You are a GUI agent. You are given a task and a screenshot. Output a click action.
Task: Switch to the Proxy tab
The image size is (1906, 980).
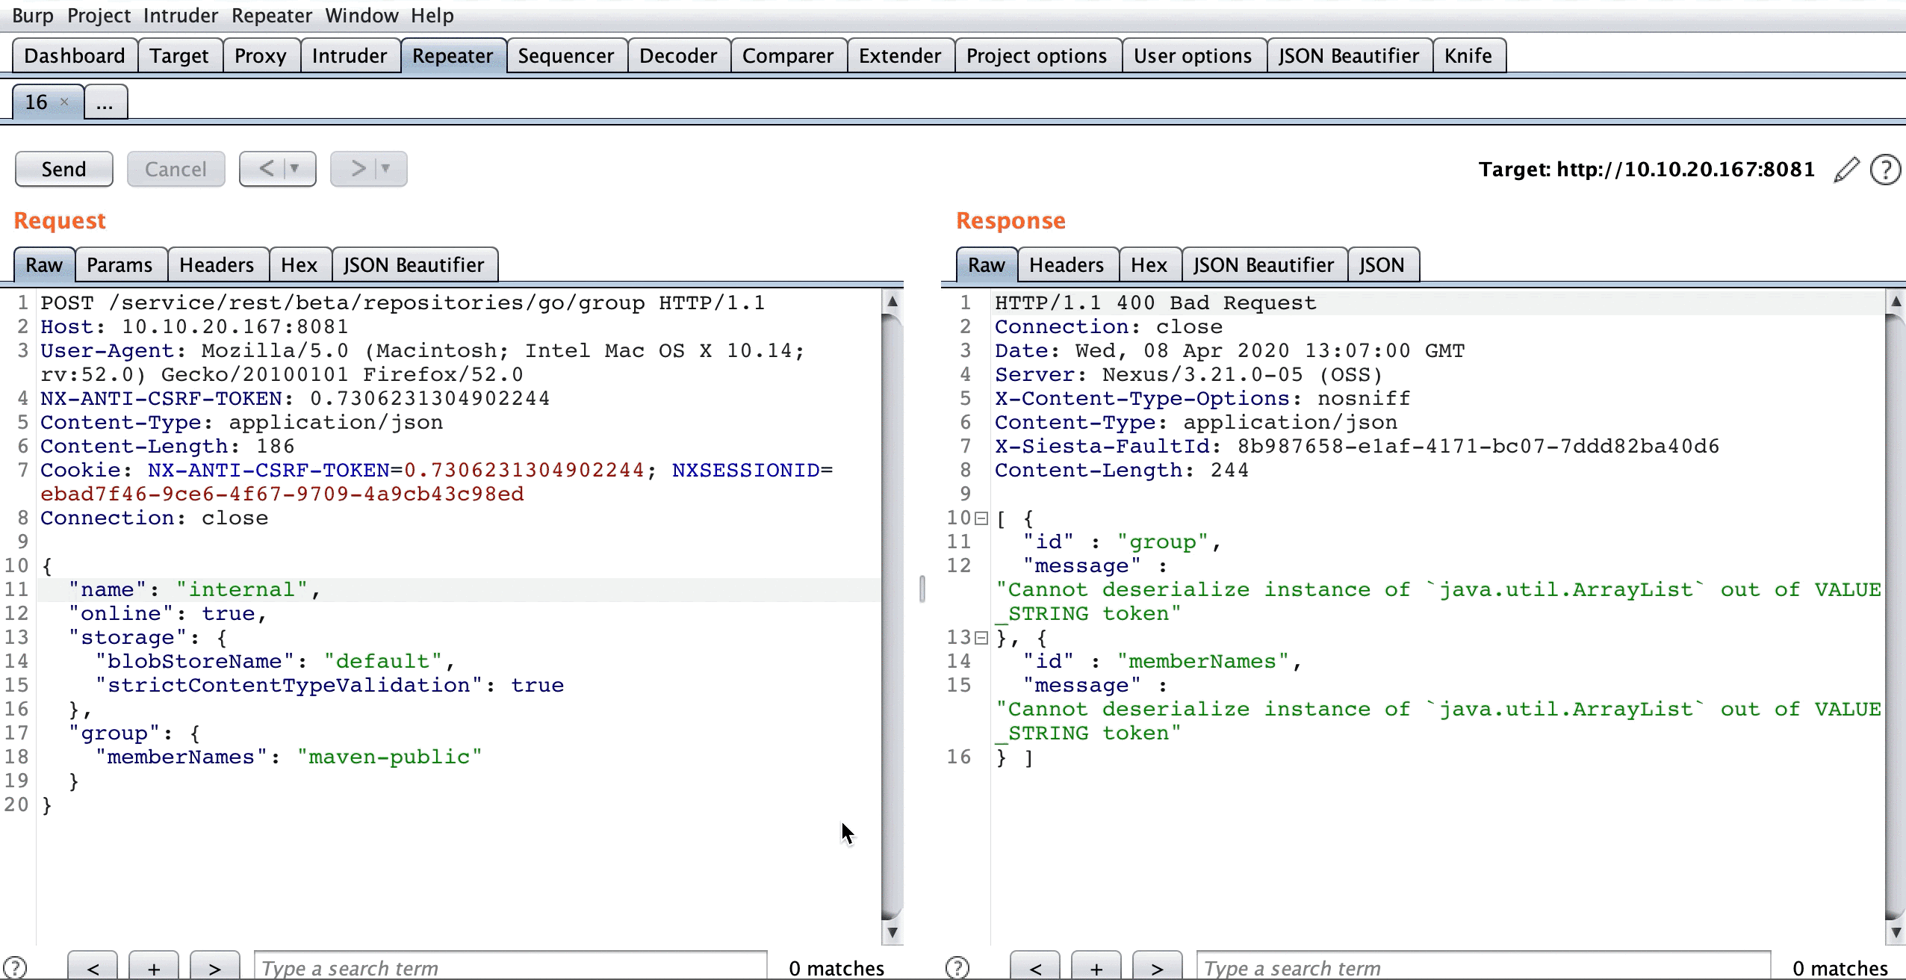(x=261, y=56)
